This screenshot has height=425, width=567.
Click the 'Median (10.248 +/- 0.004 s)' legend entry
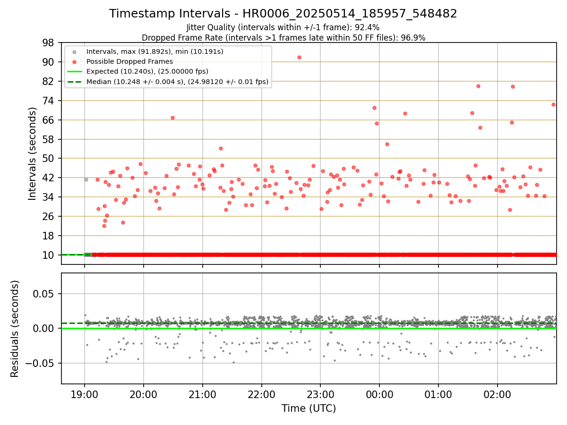click(177, 82)
